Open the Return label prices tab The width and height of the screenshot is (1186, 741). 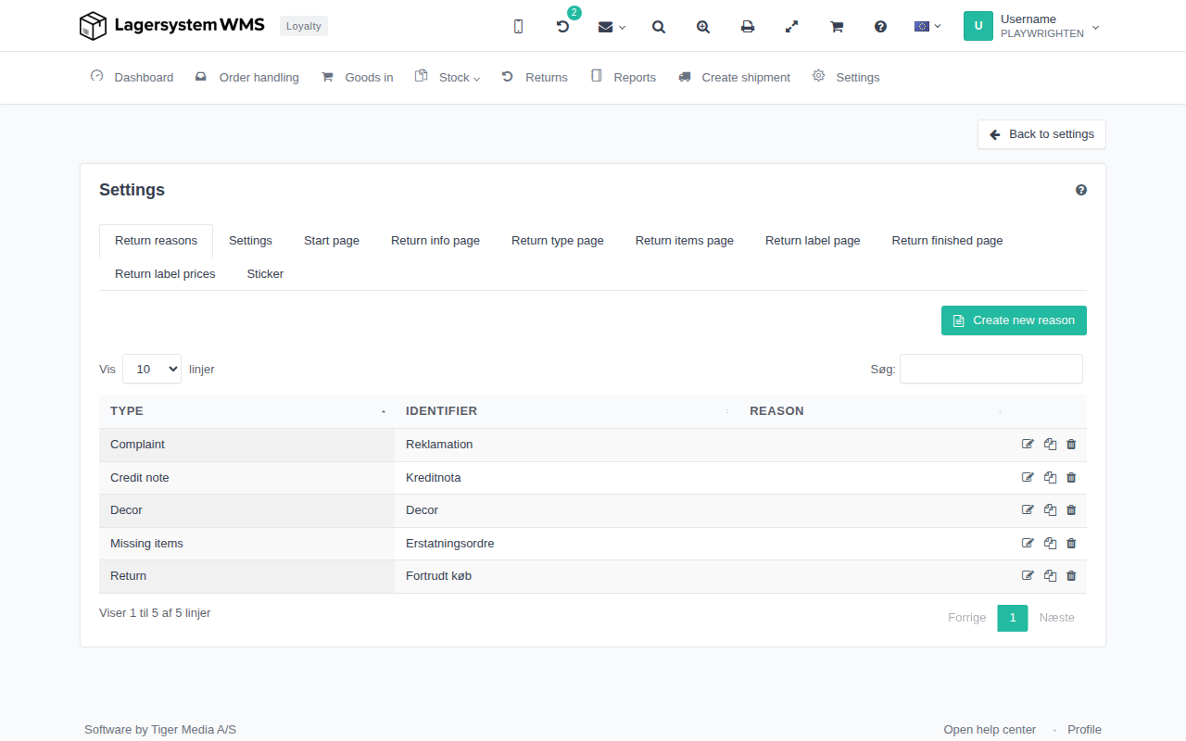(165, 274)
